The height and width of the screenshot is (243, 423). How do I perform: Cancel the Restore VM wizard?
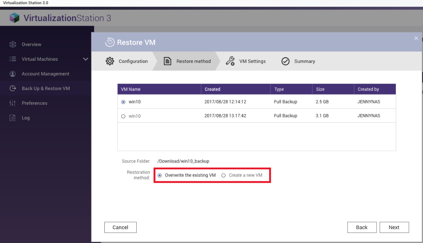click(x=120, y=227)
